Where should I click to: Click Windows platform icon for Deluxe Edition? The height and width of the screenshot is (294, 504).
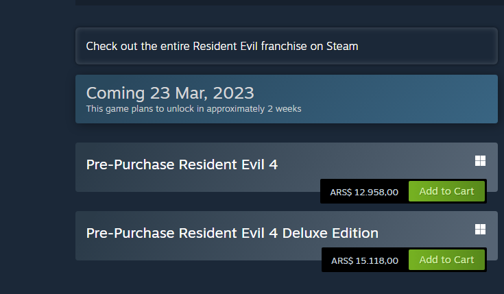[480, 229]
